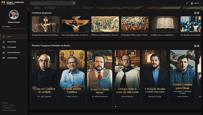The image size is (203, 115).
Task: Click the 'O papel da arte sacra' title
Action: pos(46,35)
